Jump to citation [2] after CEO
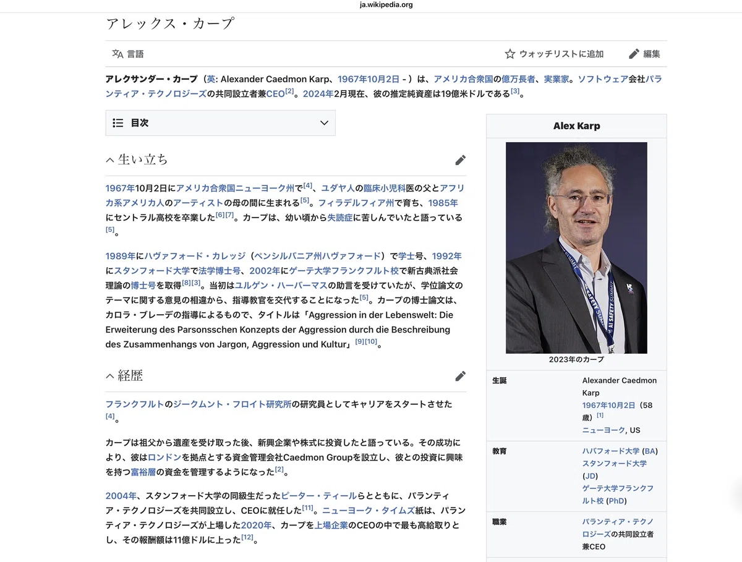Image resolution: width=742 pixels, height=562 pixels. 289,92
